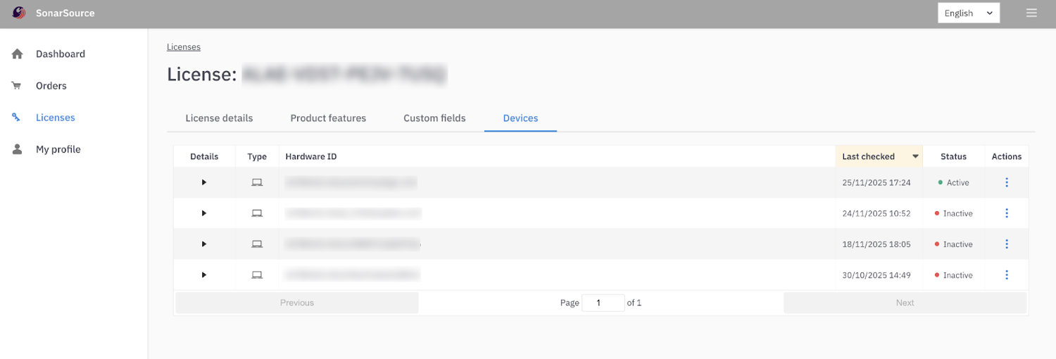The width and height of the screenshot is (1056, 359).
Task: Switch to the Product features tab
Action: tap(328, 118)
